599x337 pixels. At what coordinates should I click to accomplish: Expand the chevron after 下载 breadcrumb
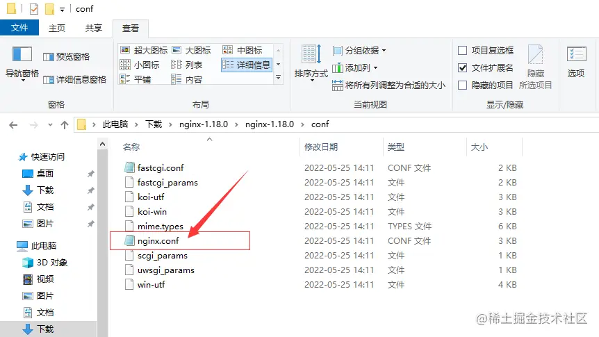(170, 124)
